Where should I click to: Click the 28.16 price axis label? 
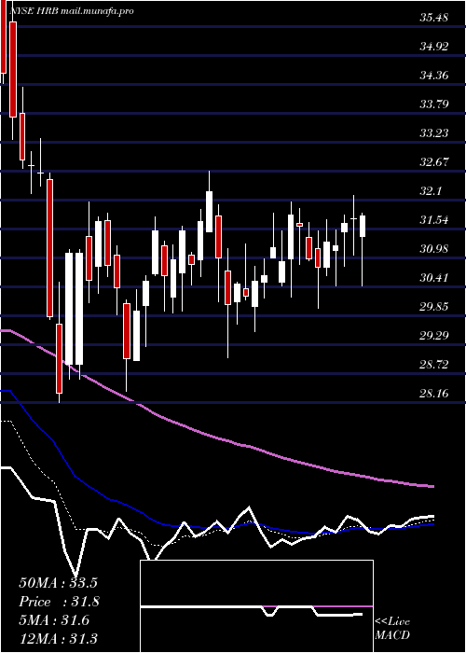434,393
